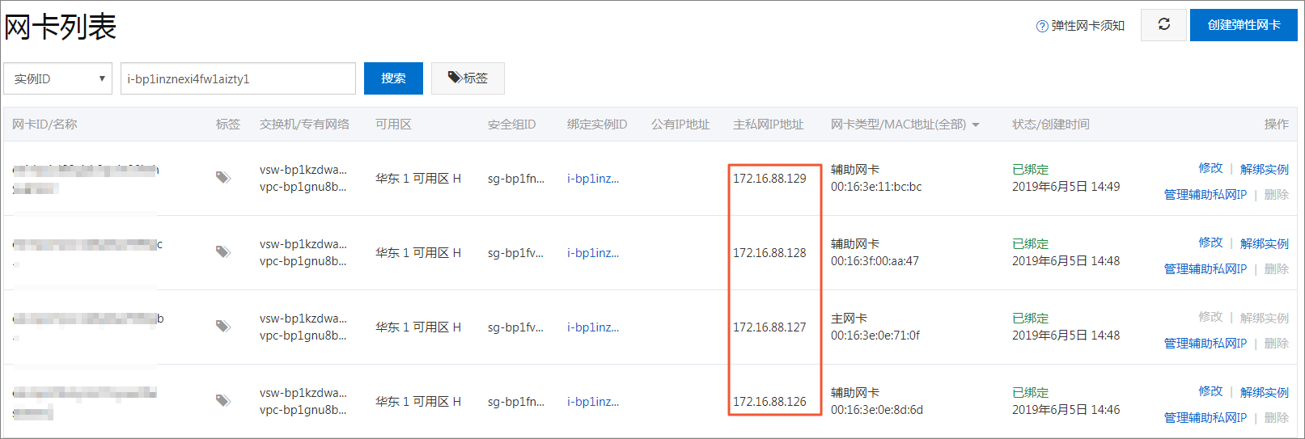Screen dimensions: 1305x439
Task: Click creation time 2019年6月5日 14:46
Action: tap(1066, 410)
